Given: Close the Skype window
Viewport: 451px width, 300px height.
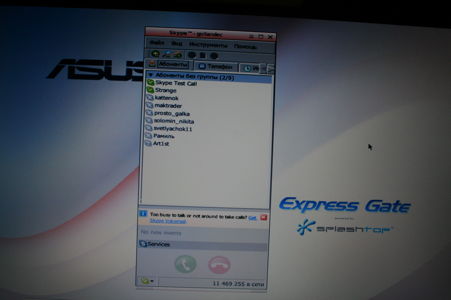Looking at the screenshot, I should click(x=270, y=37).
